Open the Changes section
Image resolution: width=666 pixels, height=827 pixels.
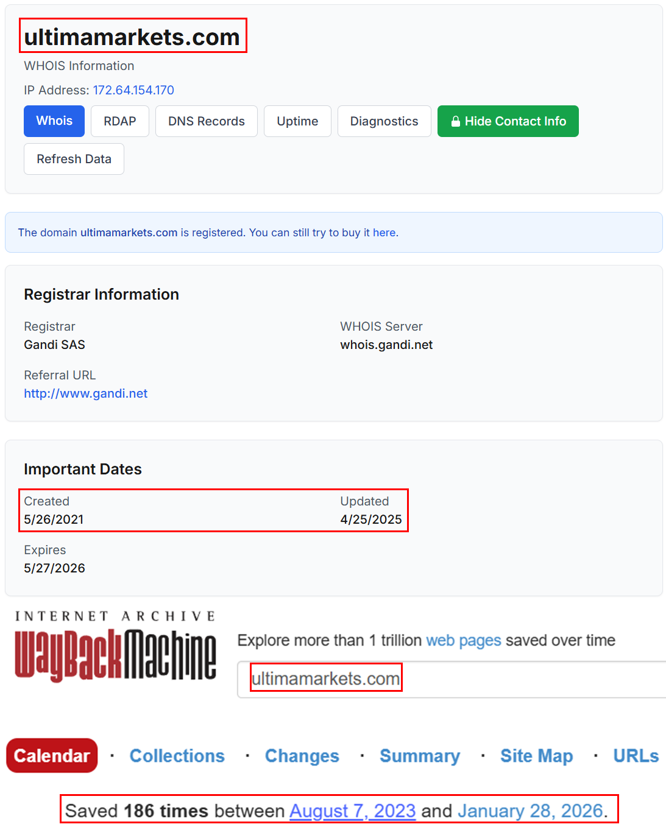pos(302,755)
